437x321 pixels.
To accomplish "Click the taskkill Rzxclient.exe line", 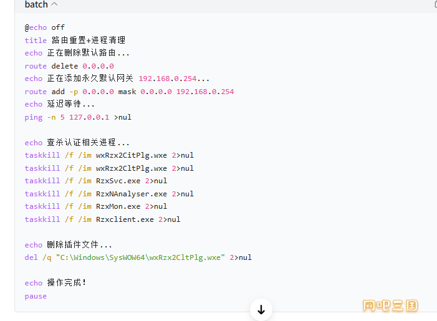I will click(102, 219).
